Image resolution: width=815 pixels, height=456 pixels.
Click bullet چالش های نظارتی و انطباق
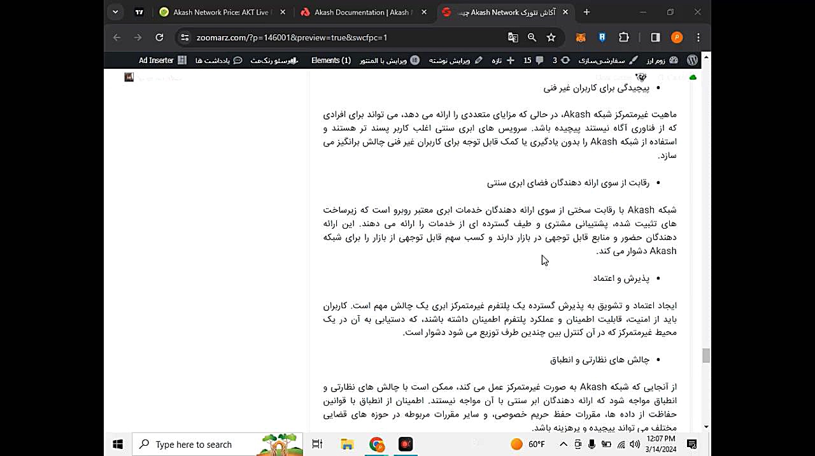click(x=600, y=360)
